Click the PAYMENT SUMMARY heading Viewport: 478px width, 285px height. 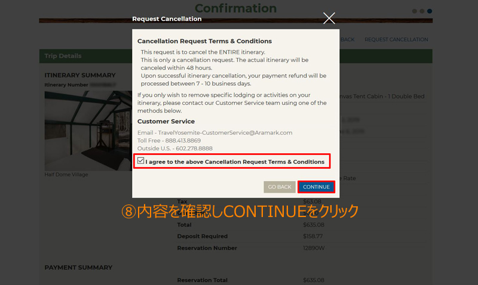(78, 268)
